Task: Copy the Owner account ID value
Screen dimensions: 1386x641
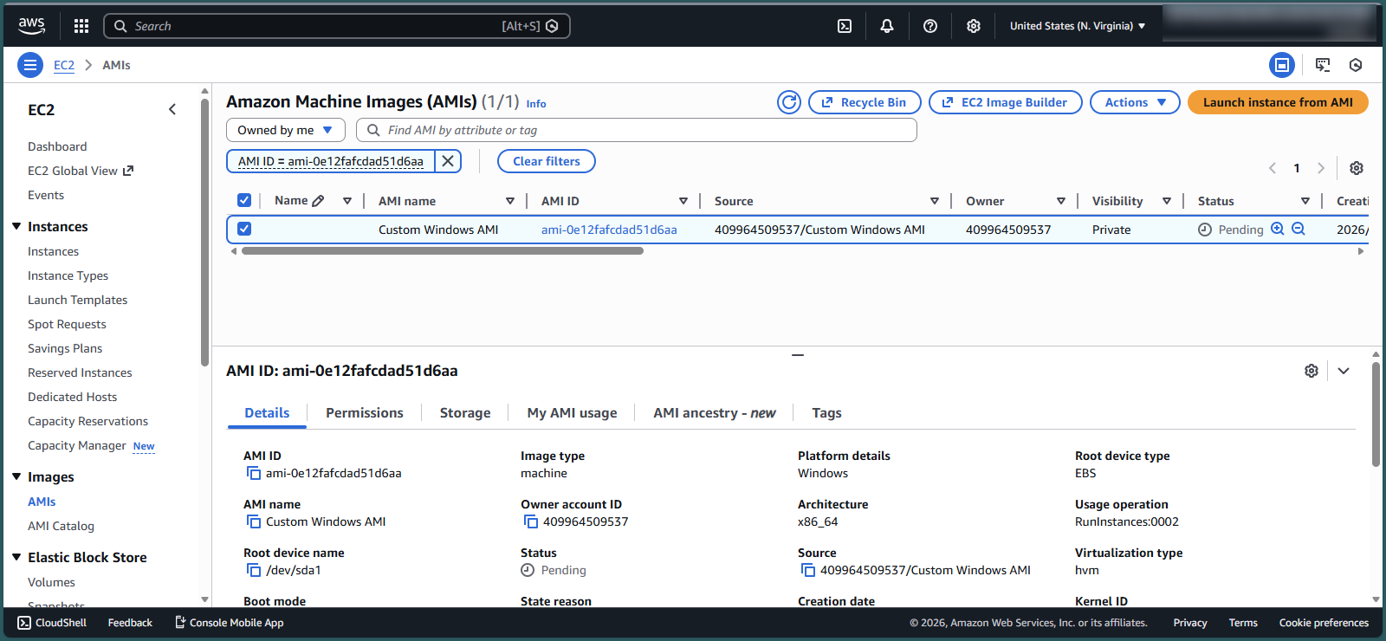Action: pos(531,521)
